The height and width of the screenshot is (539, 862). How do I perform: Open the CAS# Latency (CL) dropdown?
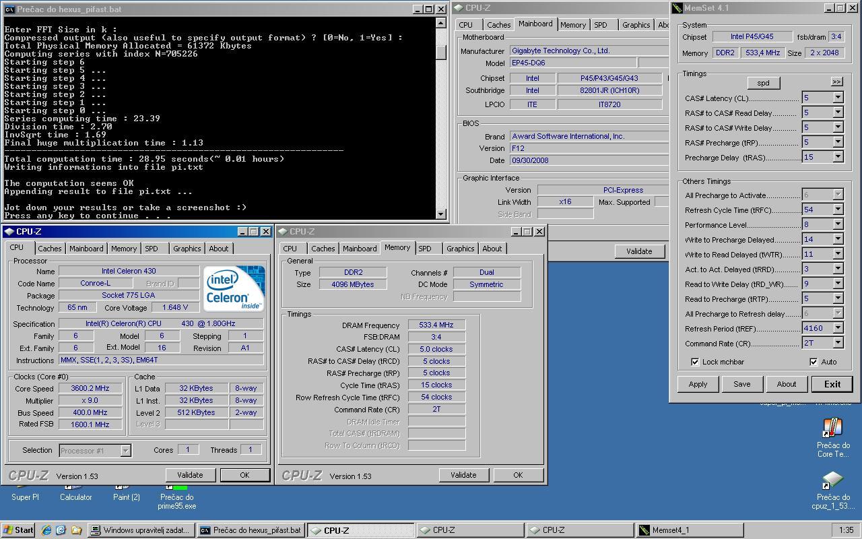(838, 98)
